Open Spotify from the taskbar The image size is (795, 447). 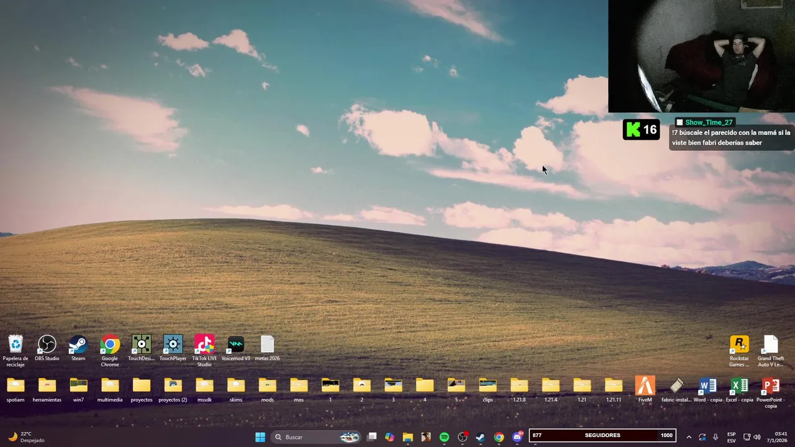pyautogui.click(x=444, y=437)
